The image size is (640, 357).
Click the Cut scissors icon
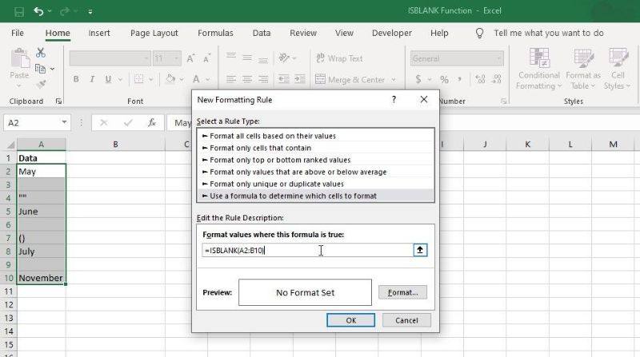click(x=41, y=53)
